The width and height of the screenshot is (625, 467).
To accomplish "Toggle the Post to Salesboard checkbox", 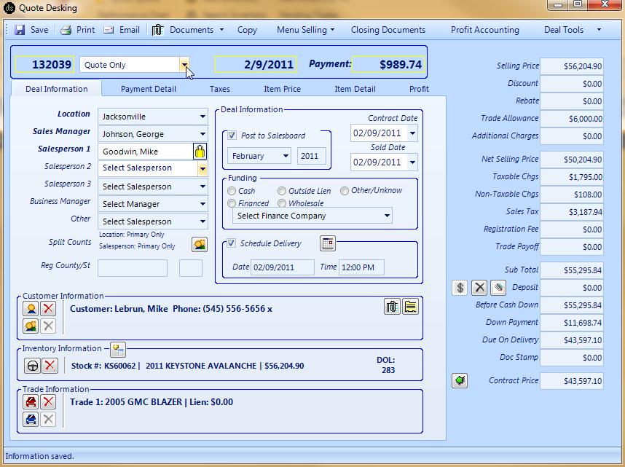I will point(232,136).
